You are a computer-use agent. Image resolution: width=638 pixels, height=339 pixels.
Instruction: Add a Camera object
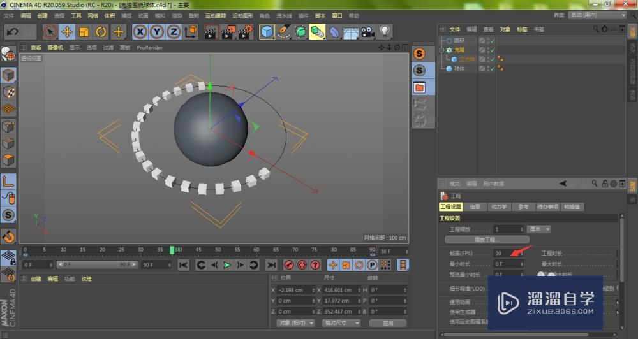pyautogui.click(x=368, y=32)
